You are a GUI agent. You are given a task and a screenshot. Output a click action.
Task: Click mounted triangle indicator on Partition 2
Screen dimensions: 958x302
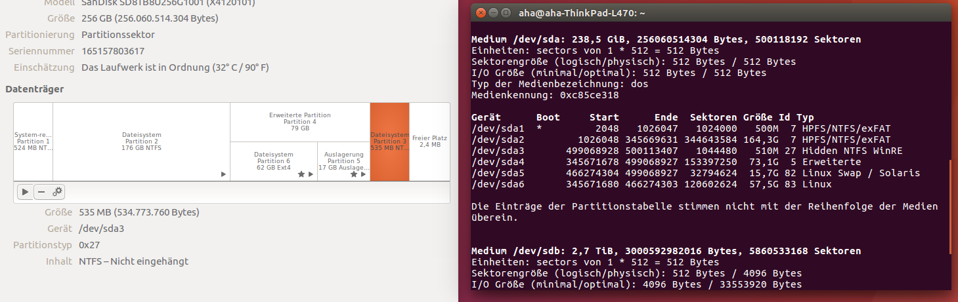point(223,174)
